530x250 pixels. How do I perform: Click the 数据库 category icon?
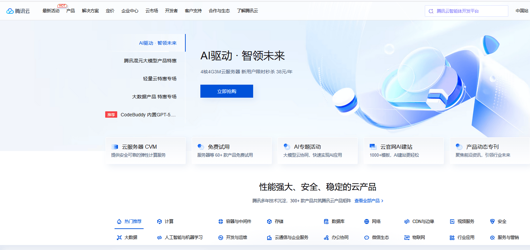click(326, 221)
